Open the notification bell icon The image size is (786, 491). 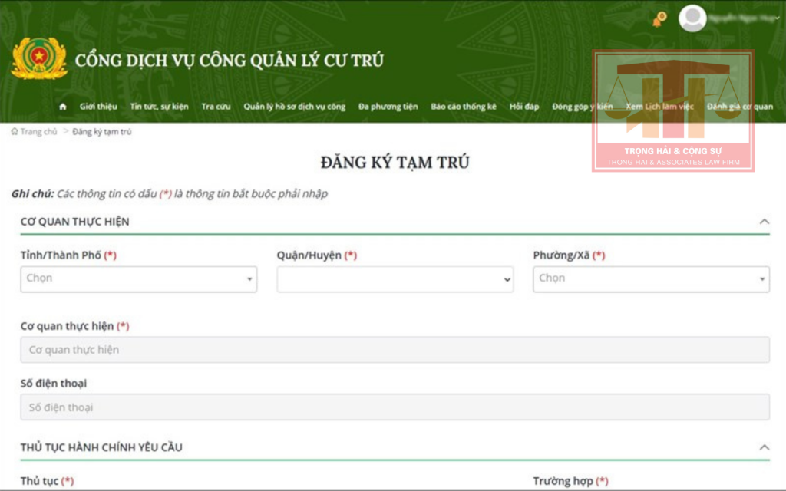657,21
